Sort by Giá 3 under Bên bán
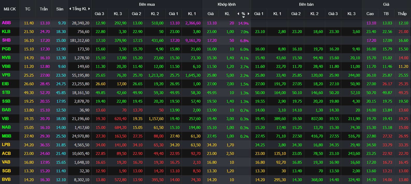 333,14
